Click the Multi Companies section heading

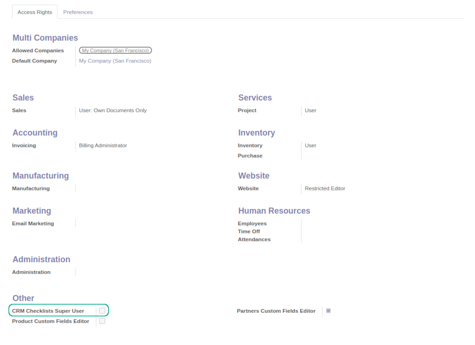pos(45,38)
